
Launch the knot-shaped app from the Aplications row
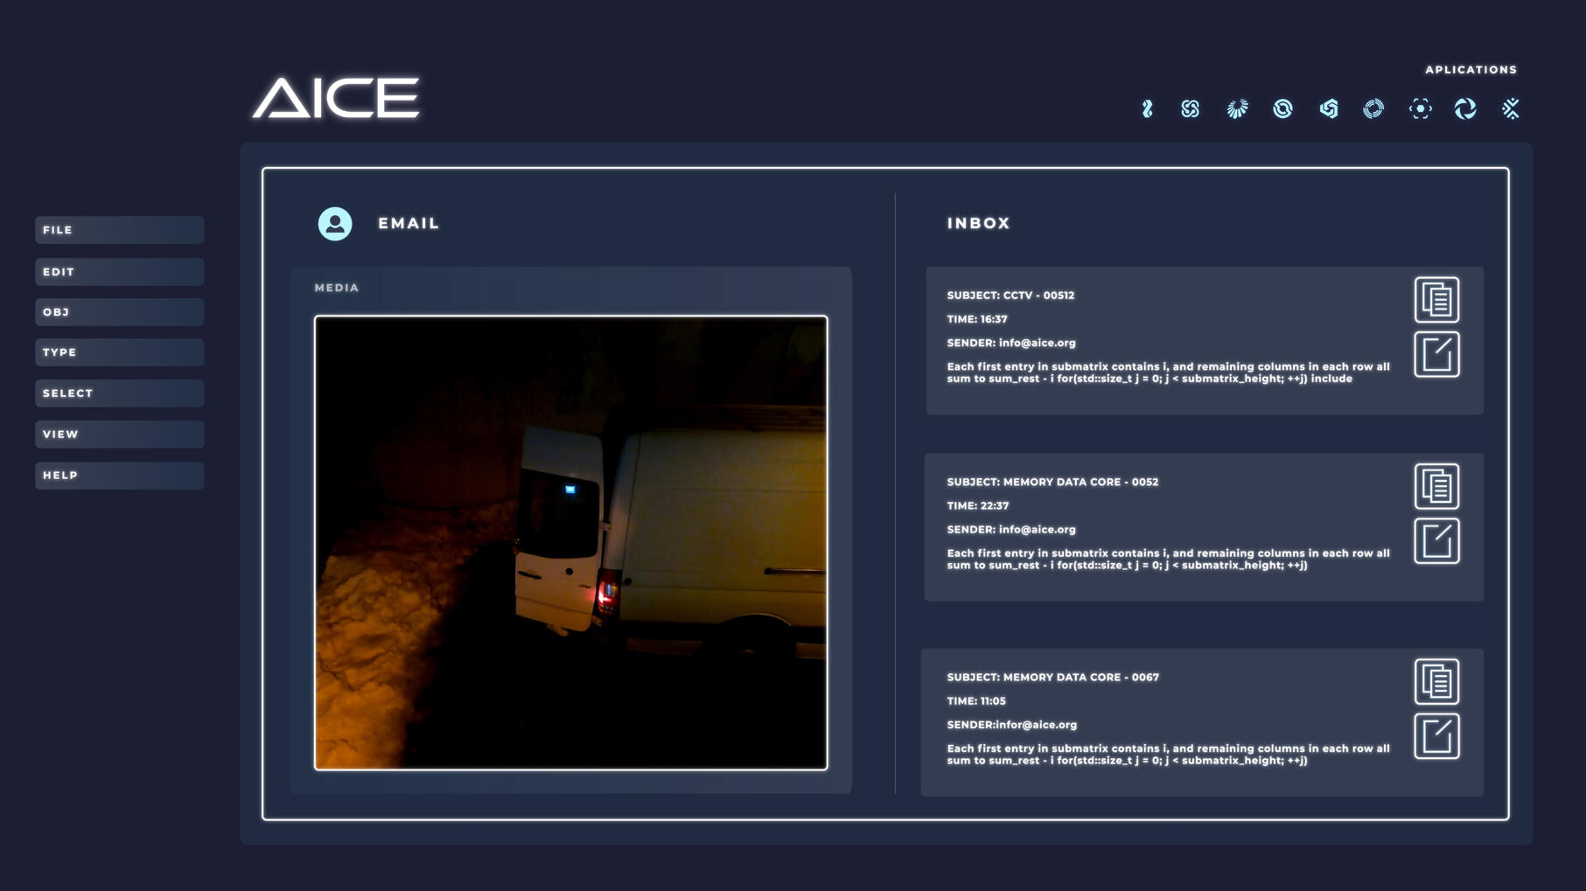click(x=1190, y=109)
